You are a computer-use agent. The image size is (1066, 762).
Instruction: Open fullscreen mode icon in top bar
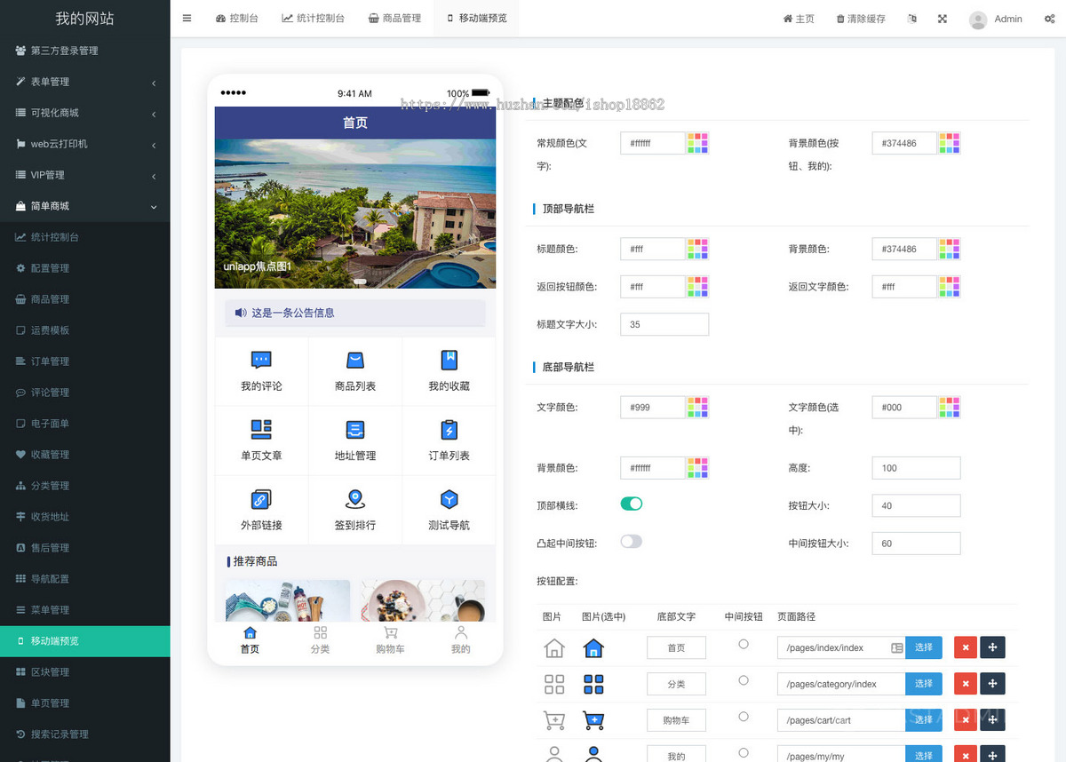pyautogui.click(x=942, y=18)
